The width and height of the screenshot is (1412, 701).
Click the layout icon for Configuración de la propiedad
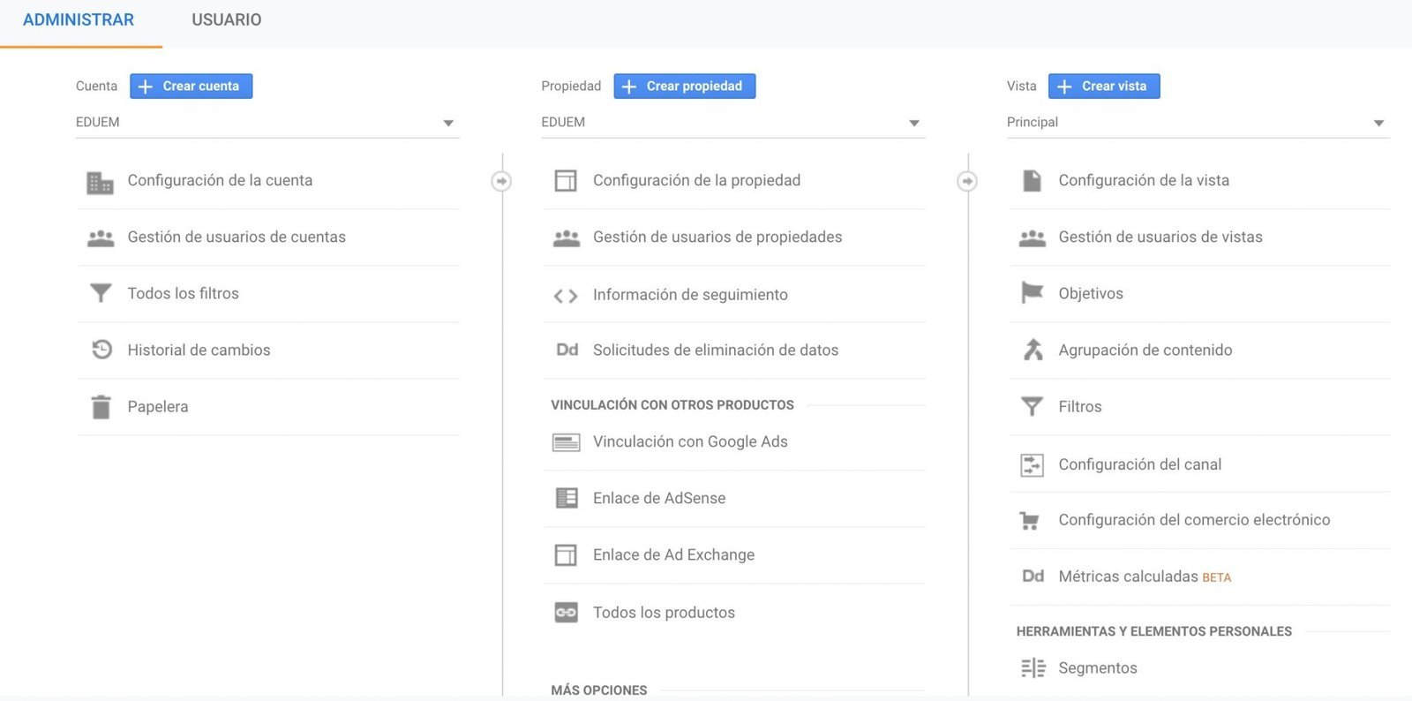566,181
